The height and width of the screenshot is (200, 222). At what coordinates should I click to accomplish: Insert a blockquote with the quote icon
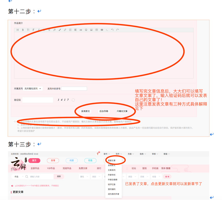coord(81,30)
